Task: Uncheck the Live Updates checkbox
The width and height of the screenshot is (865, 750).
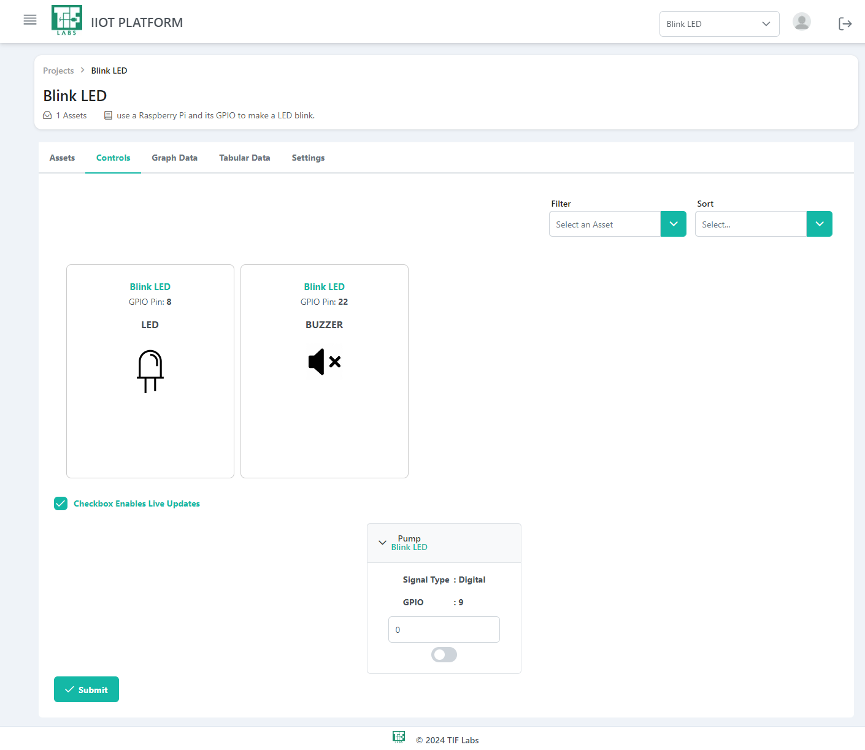Action: 61,503
